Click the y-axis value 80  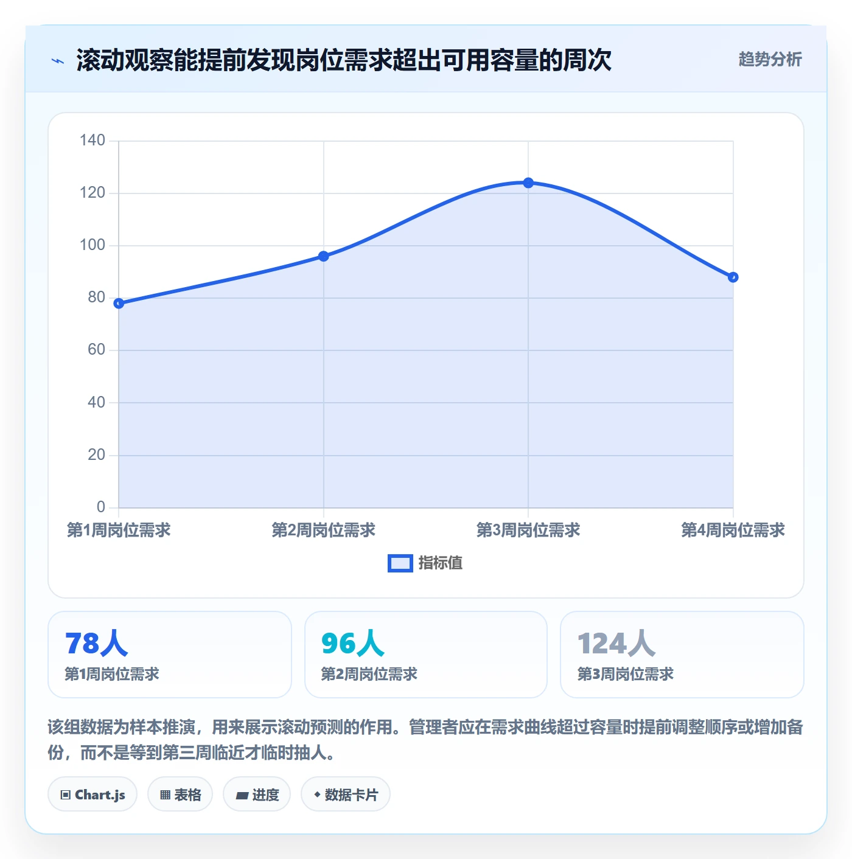(97, 297)
